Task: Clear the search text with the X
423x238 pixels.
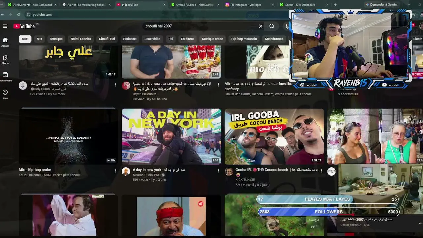Action: 261,26
